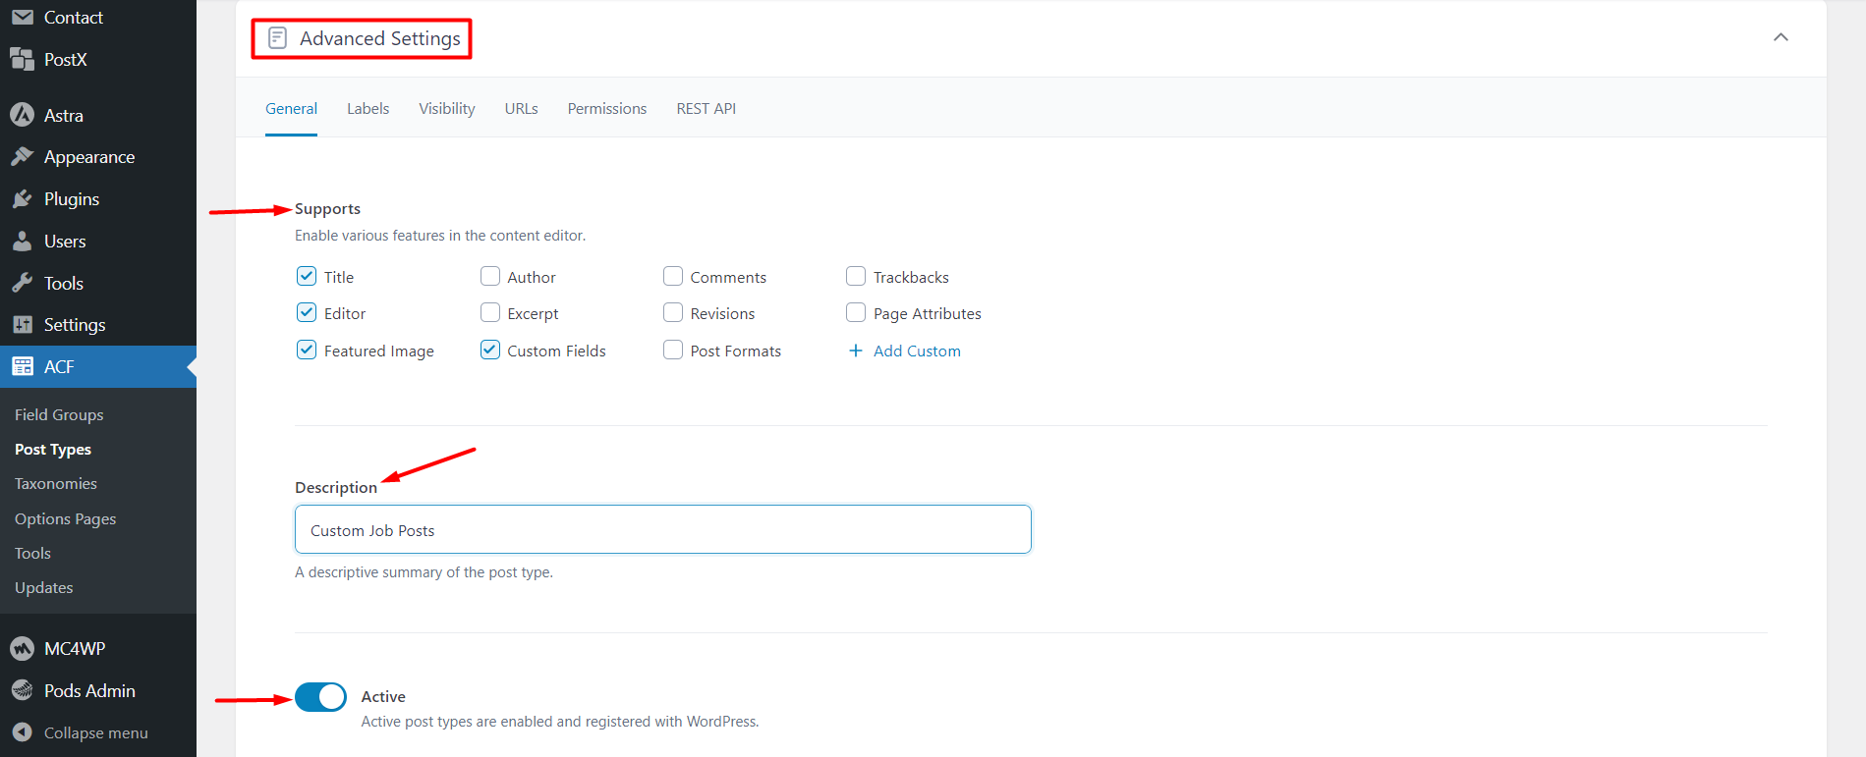
Task: Click the Contact envelope icon
Action: [22, 17]
